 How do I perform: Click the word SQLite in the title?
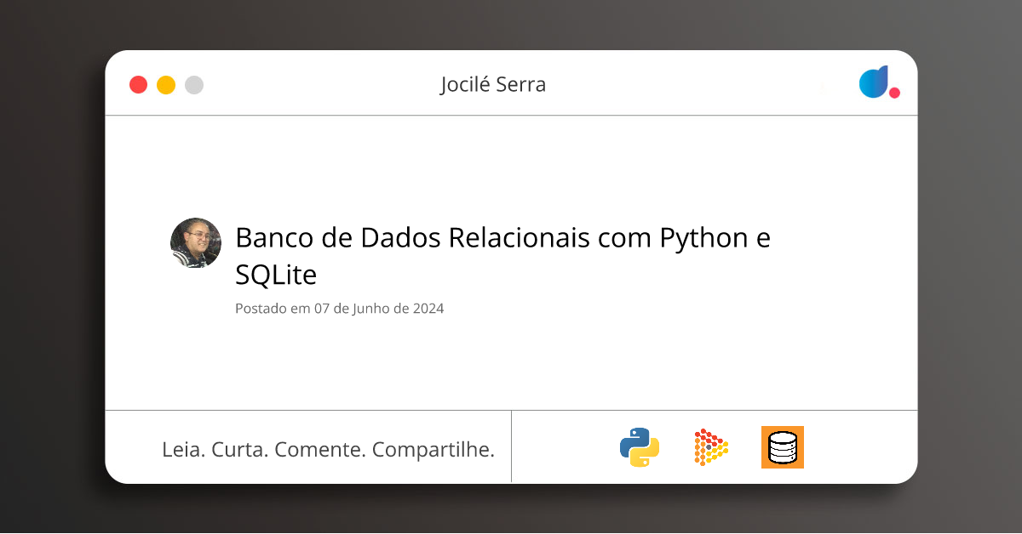point(276,275)
